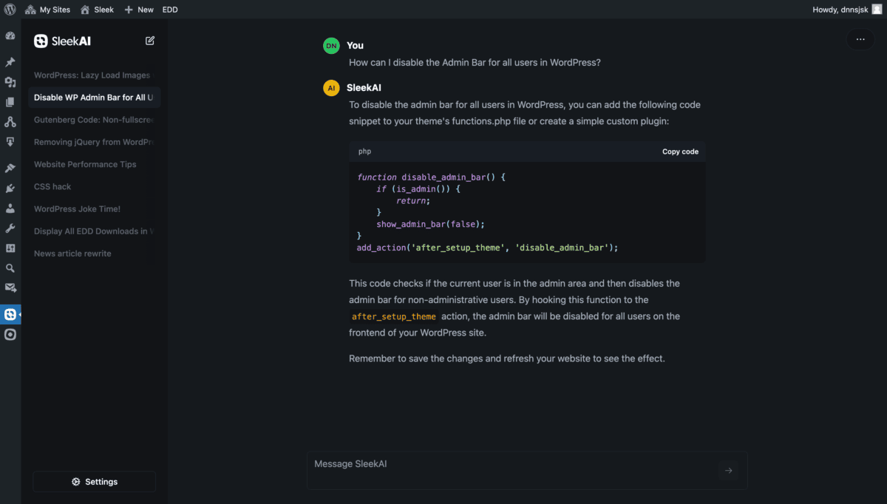This screenshot has height=504, width=887.
Task: Click the EDD admin bar item
Action: 170,10
